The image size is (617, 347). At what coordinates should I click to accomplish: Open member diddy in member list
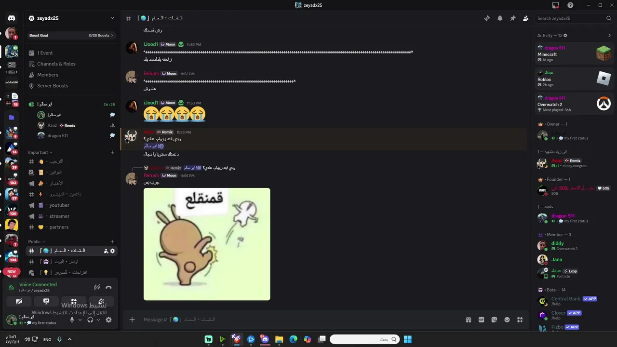575,245
